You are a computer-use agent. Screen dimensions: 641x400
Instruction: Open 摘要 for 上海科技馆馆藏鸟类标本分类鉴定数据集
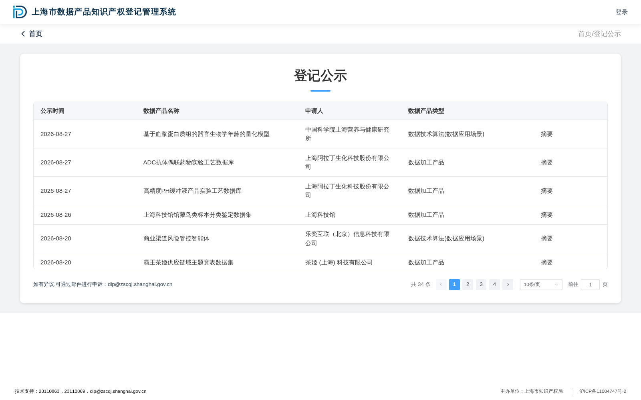point(546,215)
